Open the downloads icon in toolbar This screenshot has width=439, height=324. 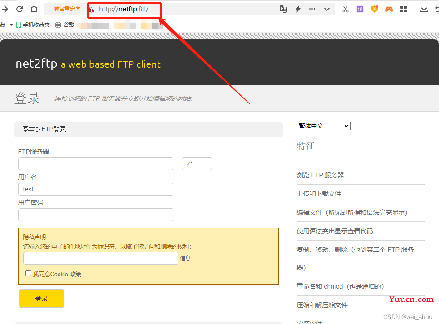[x=424, y=9]
